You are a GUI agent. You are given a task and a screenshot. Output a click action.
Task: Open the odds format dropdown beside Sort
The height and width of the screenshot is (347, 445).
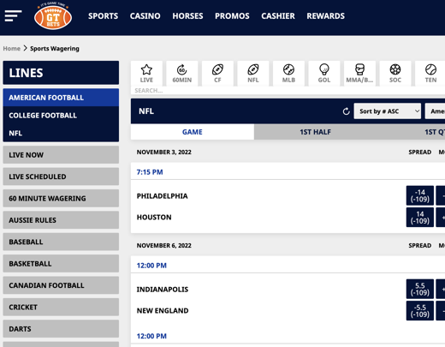tap(435, 111)
